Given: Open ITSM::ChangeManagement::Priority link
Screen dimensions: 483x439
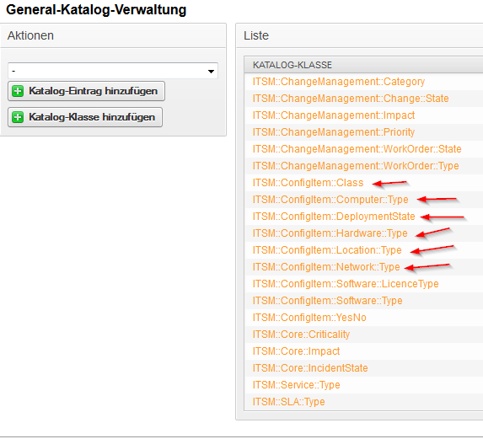Looking at the screenshot, I should point(334,132).
